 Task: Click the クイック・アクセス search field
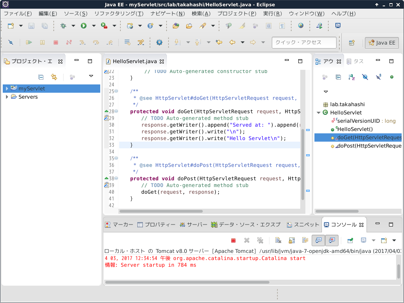[304, 43]
